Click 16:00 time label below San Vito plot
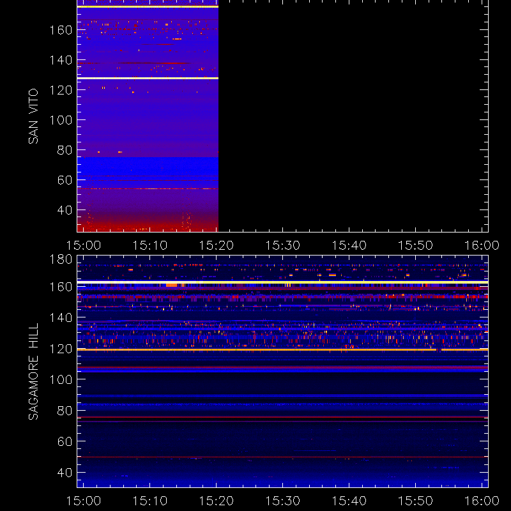Image resolution: width=511 pixels, height=511 pixels. pyautogui.click(x=482, y=245)
